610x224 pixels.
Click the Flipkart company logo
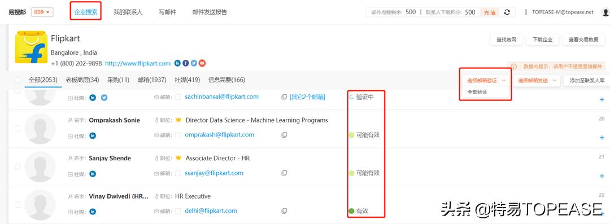click(31, 47)
